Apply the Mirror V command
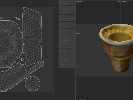Screen dimensions: 133x100 [67, 32]
